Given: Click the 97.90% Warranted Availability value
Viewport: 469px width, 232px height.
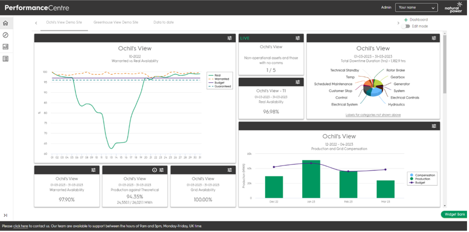Looking at the screenshot, I should (x=67, y=199).
